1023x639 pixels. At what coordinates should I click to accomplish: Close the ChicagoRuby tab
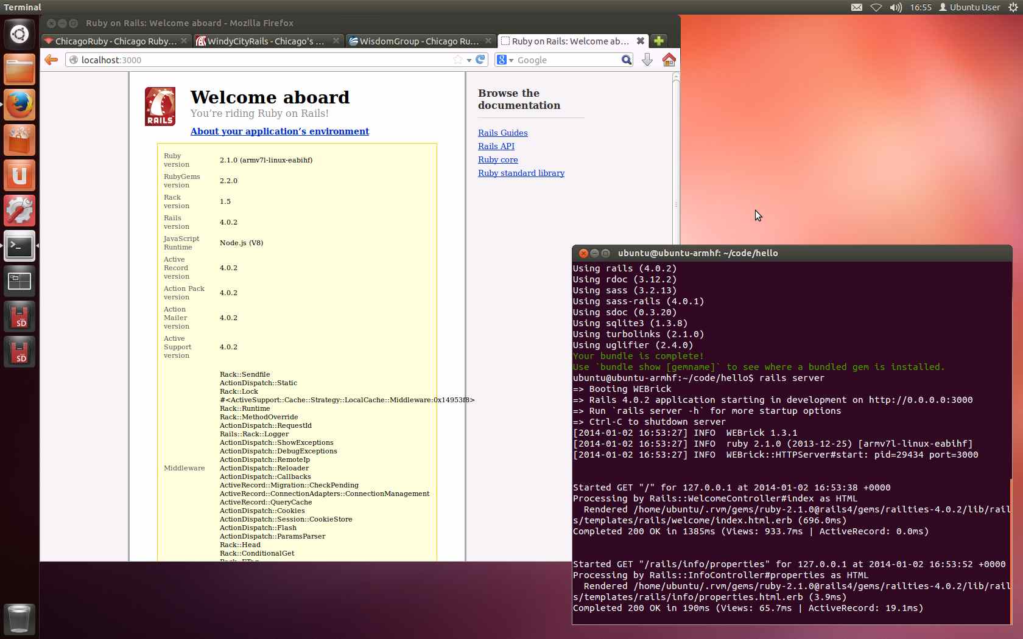(184, 41)
